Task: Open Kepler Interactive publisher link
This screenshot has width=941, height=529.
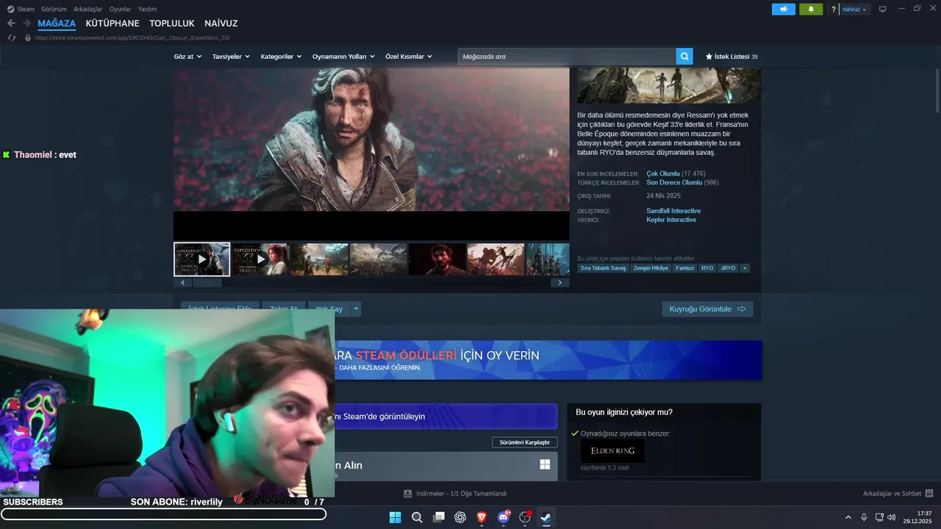Action: coord(671,220)
